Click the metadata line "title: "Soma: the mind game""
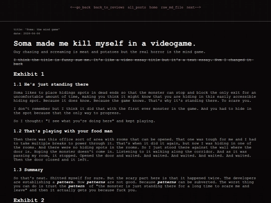This screenshot has width=271, height=203. [x=37, y=30]
